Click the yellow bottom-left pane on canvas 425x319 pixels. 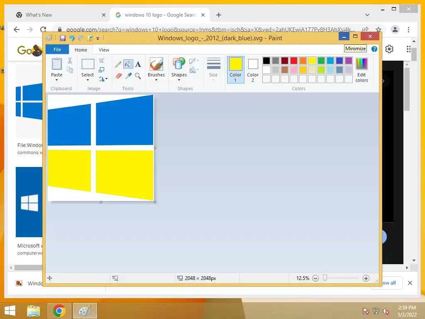[69, 170]
